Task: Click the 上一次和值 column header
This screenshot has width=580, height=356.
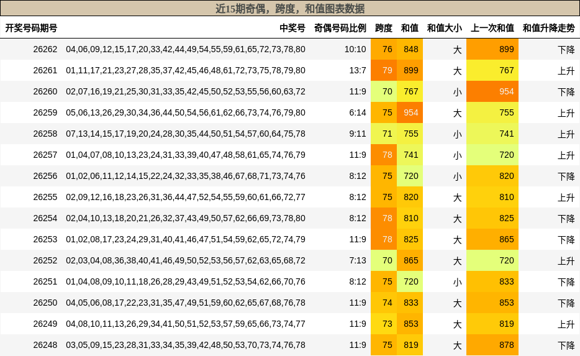Action: pyautogui.click(x=492, y=28)
